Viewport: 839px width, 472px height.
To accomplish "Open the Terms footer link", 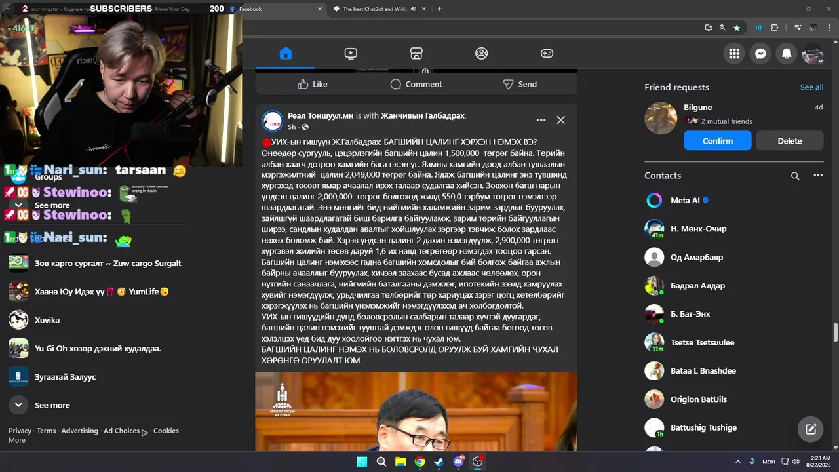I will click(x=46, y=431).
